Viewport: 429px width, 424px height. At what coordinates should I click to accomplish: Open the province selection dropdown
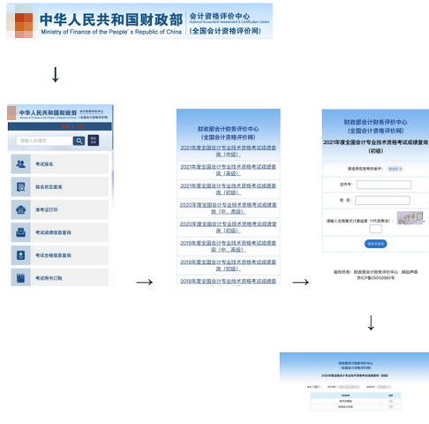point(395,169)
